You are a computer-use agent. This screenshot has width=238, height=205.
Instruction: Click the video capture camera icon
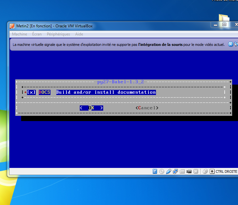click(189, 171)
